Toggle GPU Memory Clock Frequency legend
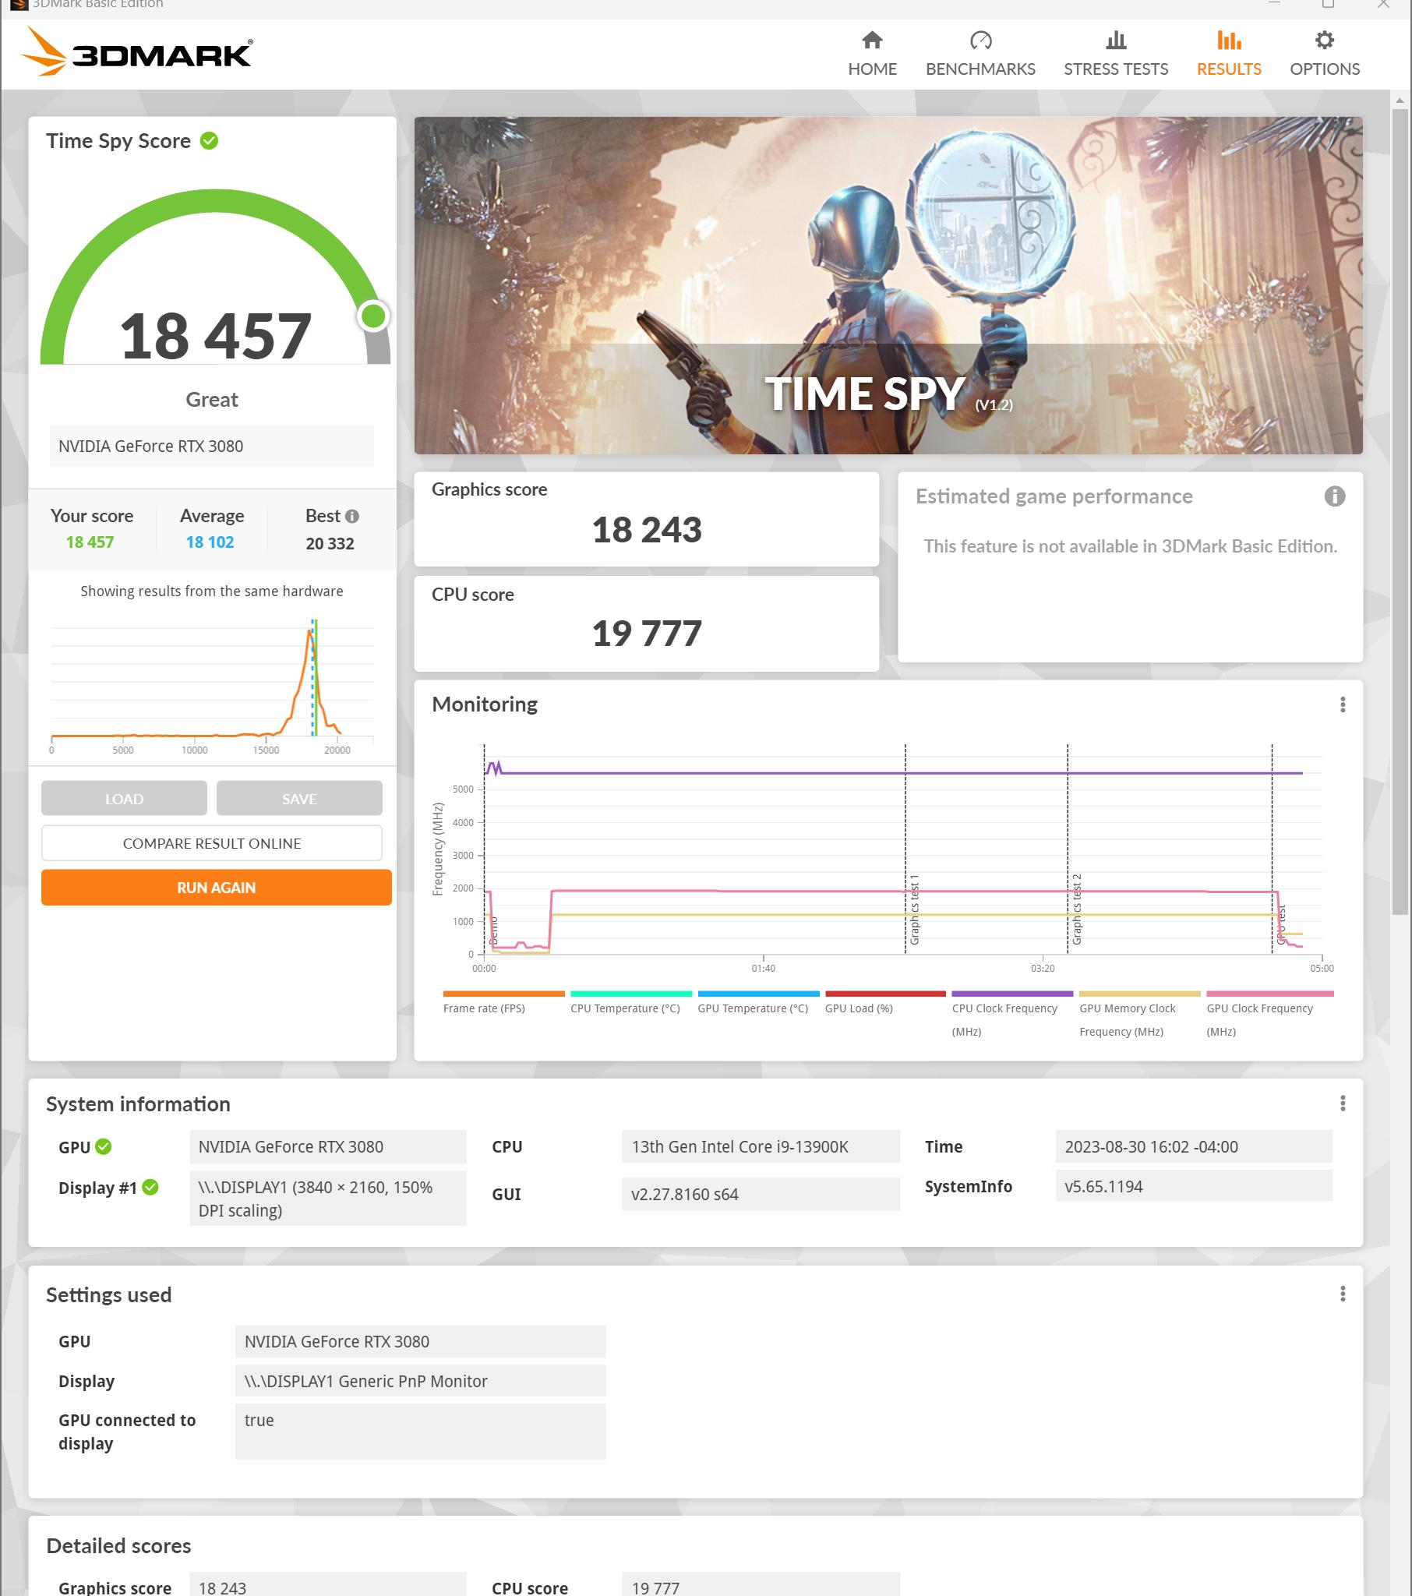The image size is (1412, 1596). (x=1139, y=1015)
